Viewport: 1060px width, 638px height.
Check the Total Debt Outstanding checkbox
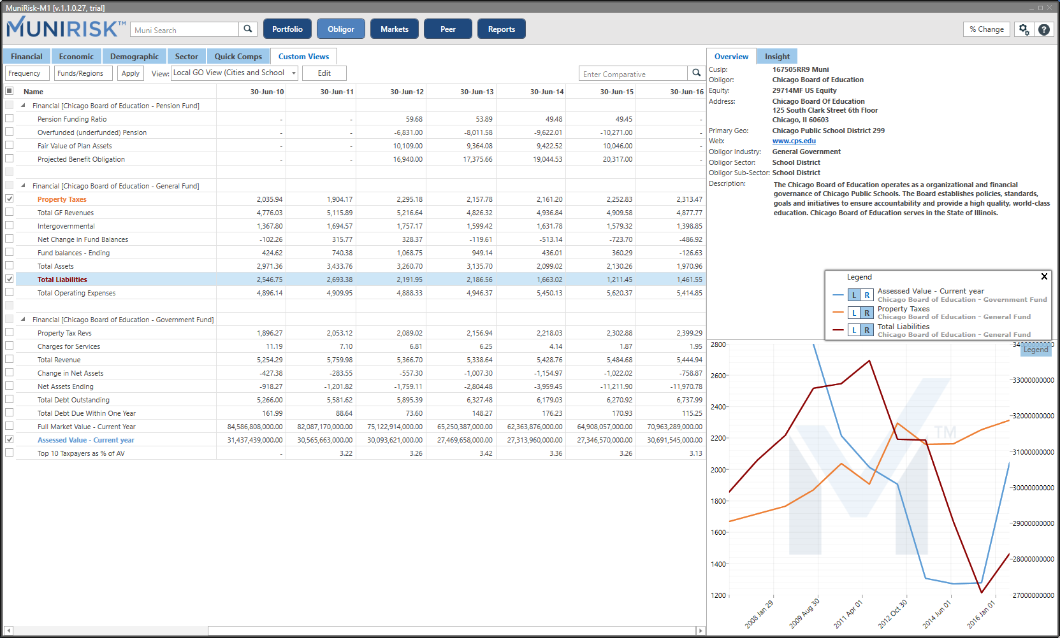coord(9,399)
